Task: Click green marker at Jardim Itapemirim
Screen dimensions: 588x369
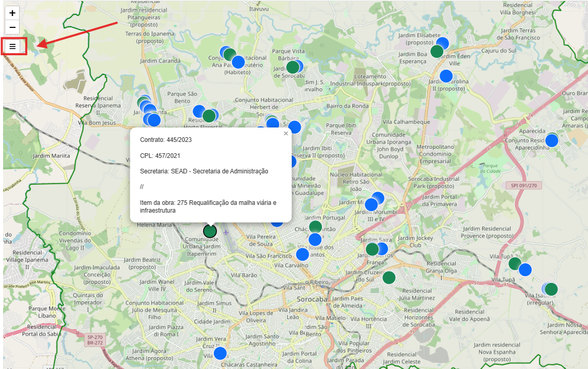Action: tap(210, 231)
